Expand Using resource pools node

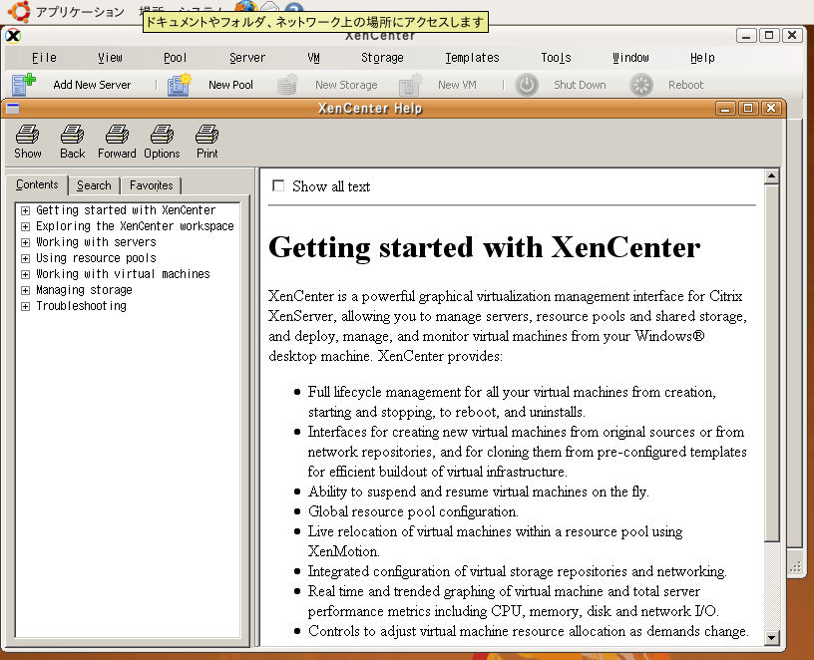[x=25, y=258]
